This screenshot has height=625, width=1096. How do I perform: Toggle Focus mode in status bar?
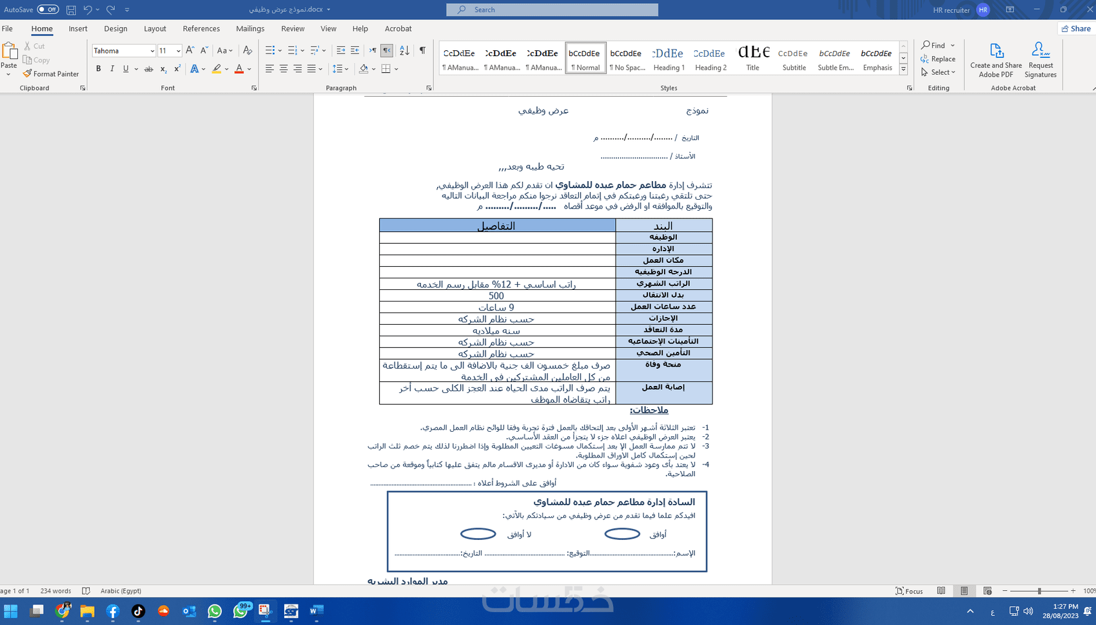click(909, 591)
